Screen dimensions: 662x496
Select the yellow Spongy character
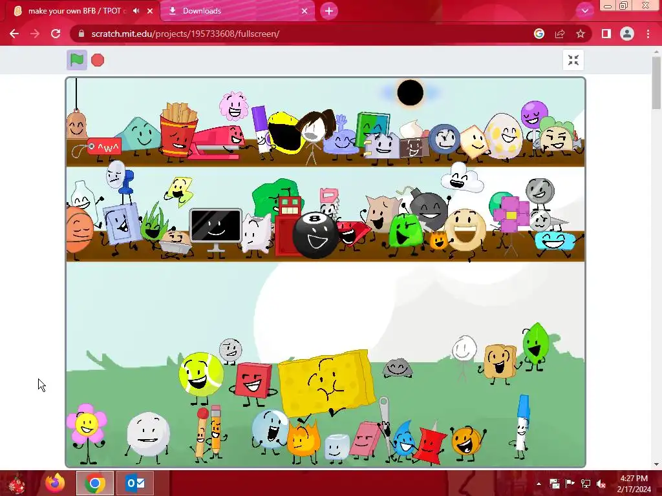point(326,382)
